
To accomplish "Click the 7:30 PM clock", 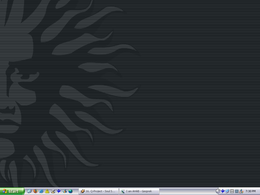I will pos(251,191).
